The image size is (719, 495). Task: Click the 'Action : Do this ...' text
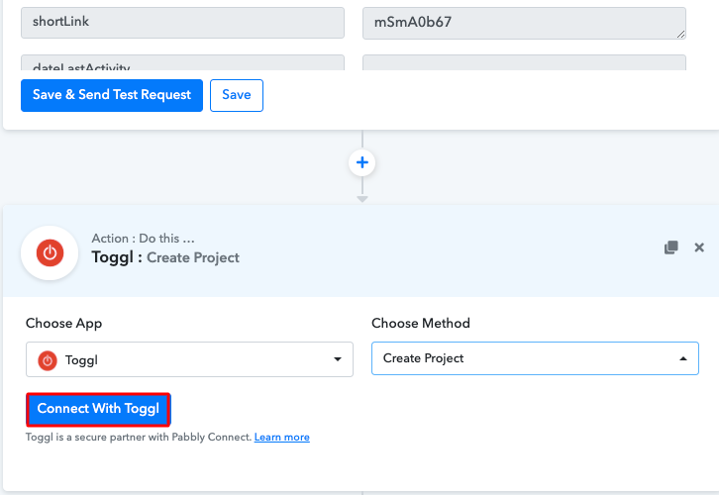point(143,239)
